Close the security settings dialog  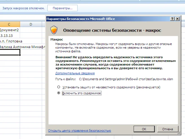point(177,19)
